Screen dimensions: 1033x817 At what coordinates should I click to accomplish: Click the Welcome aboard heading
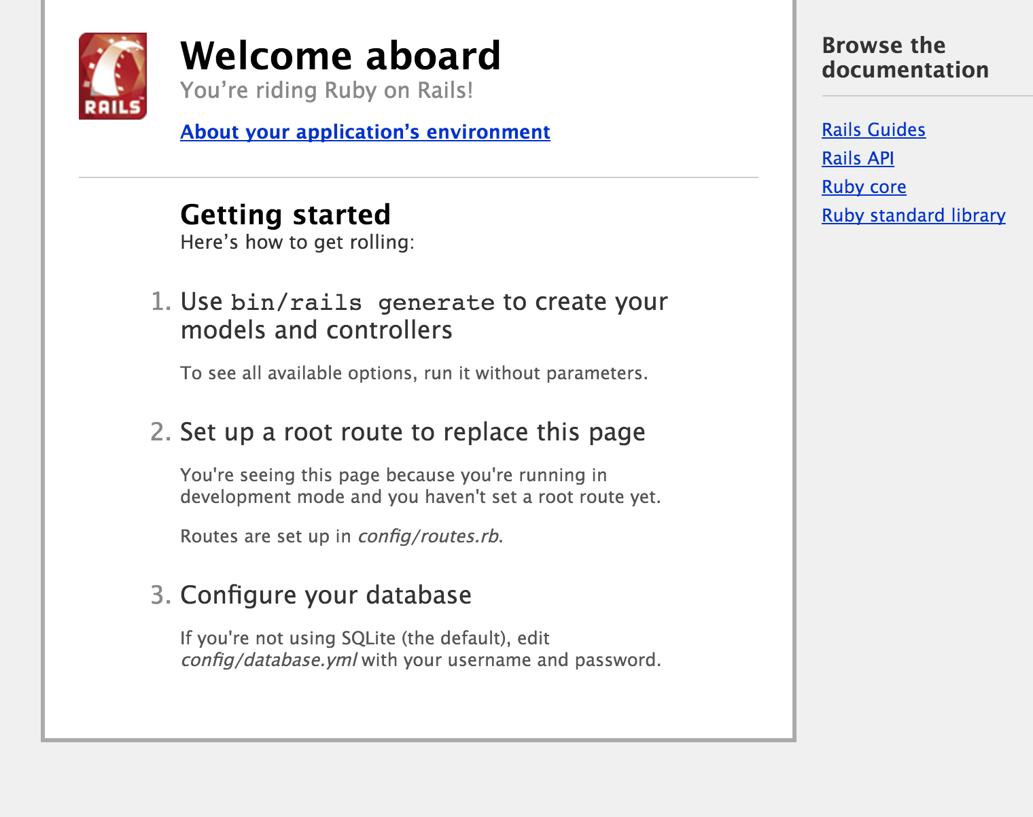[340, 56]
